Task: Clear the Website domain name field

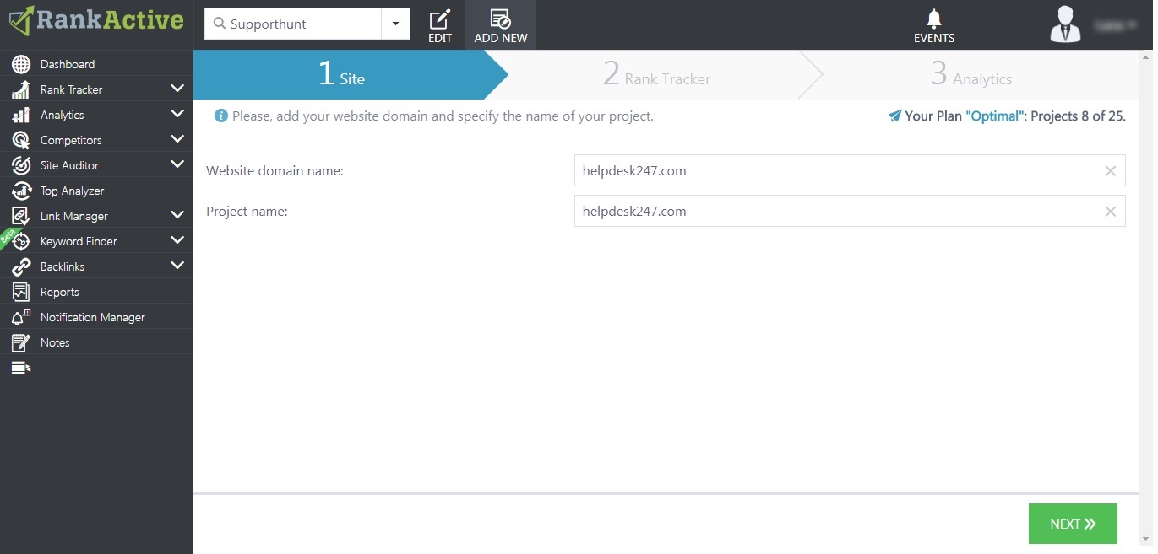Action: click(1111, 171)
